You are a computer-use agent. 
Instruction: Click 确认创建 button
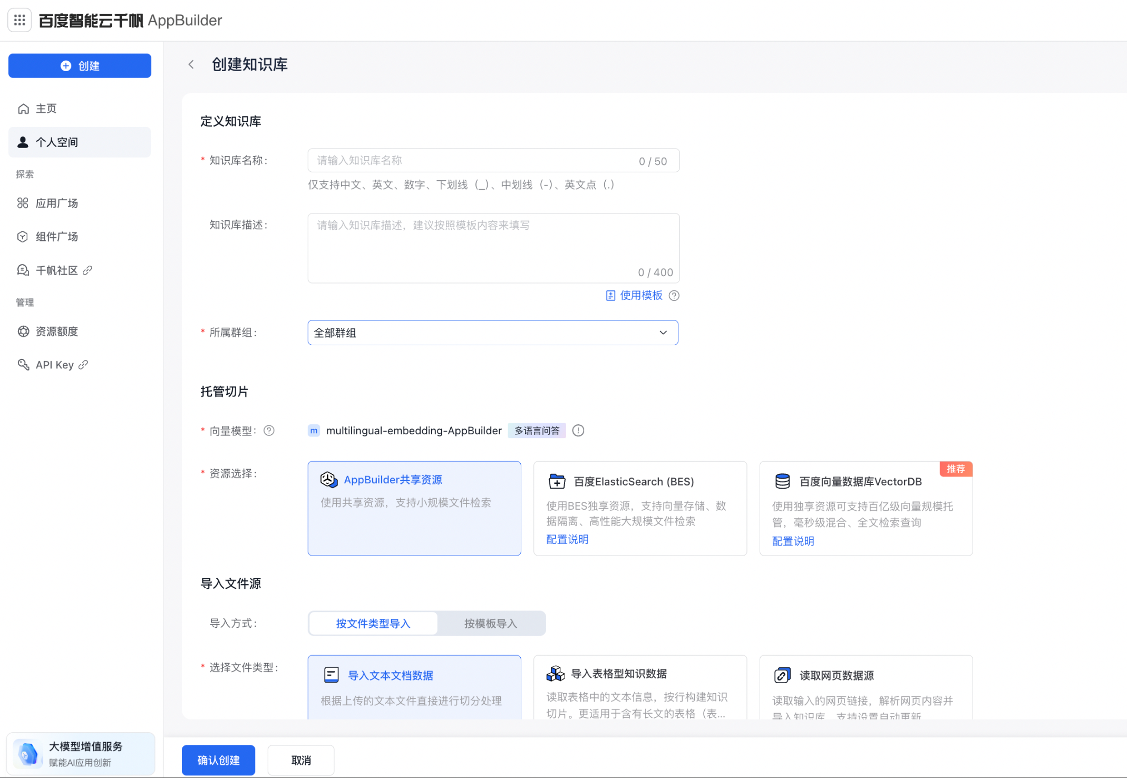point(218,761)
